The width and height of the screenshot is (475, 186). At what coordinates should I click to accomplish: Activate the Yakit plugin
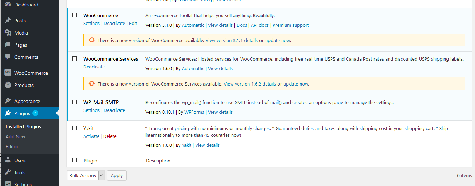coord(91,136)
